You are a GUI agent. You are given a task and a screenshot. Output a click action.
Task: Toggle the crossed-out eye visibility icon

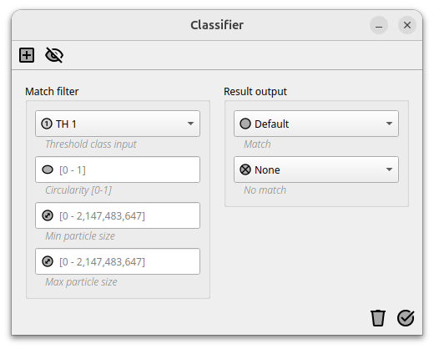click(x=54, y=55)
